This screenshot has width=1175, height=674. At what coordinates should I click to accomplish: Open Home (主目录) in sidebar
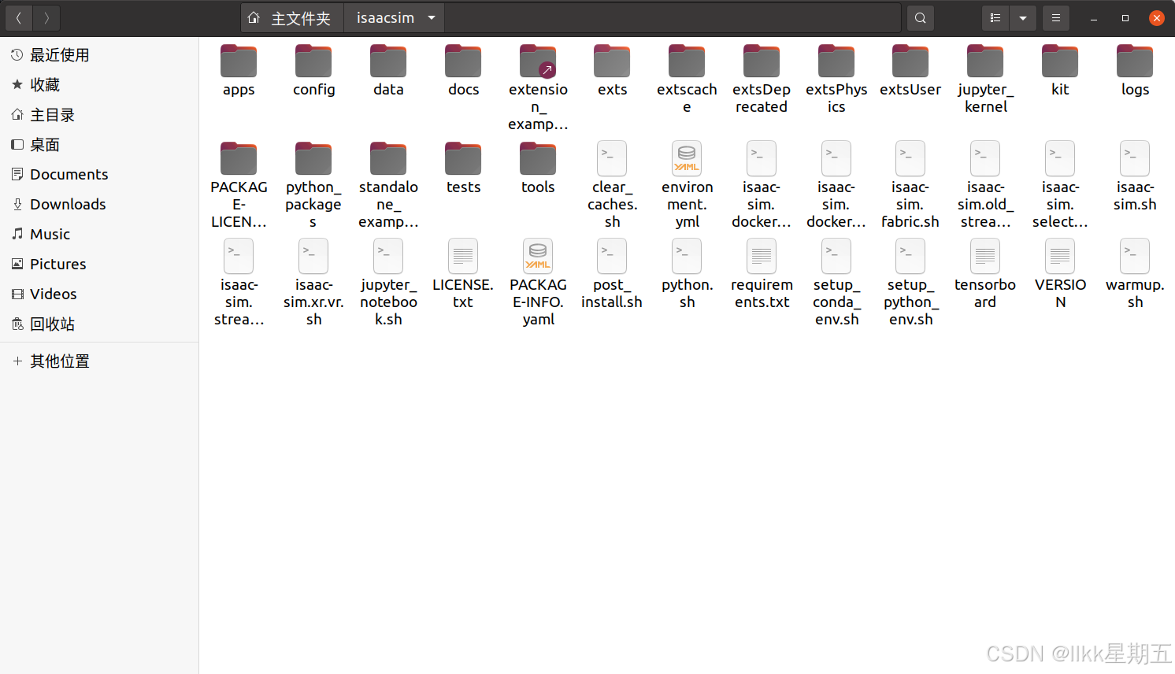pyautogui.click(x=99, y=115)
